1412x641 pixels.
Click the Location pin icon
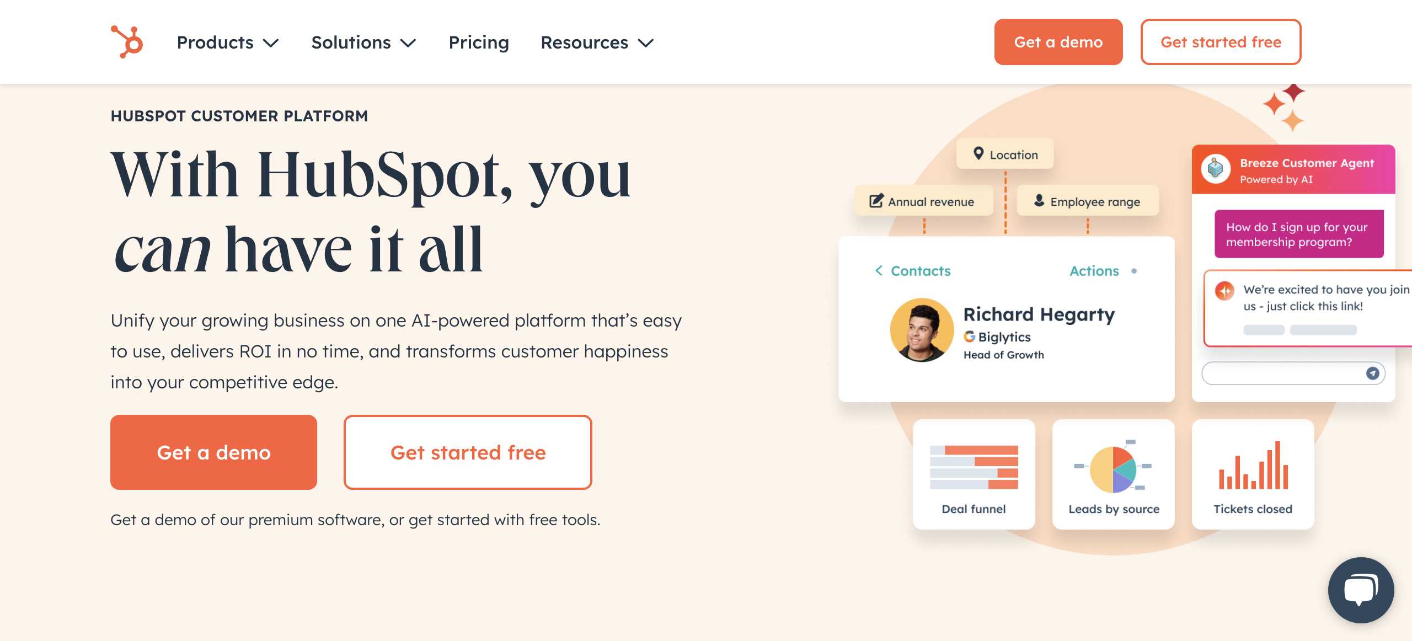pos(978,153)
